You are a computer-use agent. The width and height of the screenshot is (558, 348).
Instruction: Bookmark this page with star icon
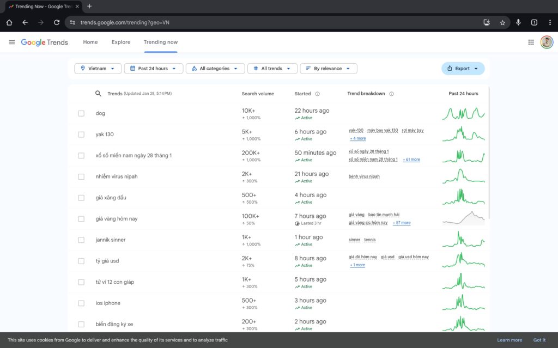coord(502,22)
